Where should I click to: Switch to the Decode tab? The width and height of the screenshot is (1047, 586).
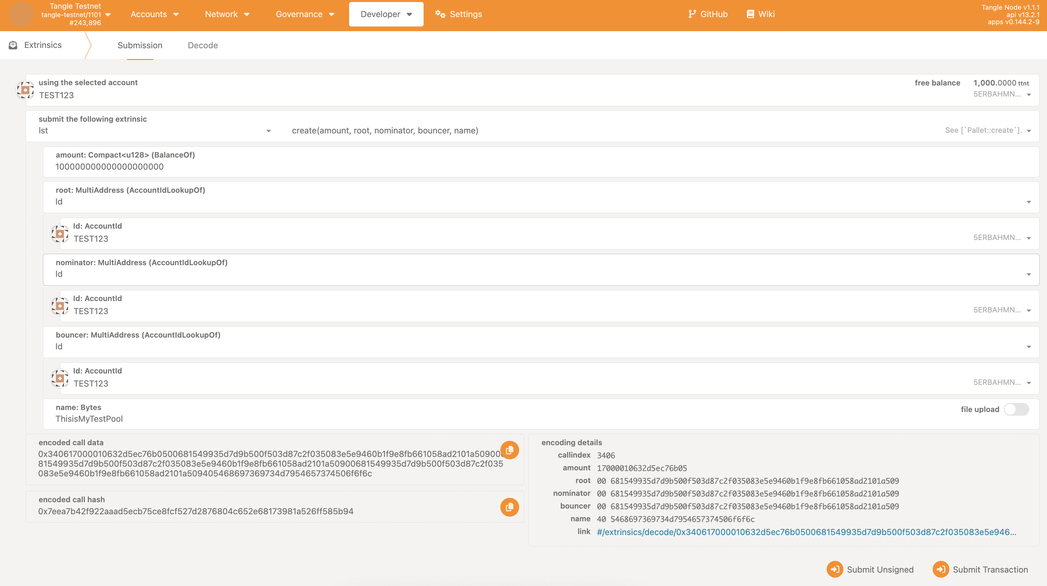(x=203, y=46)
